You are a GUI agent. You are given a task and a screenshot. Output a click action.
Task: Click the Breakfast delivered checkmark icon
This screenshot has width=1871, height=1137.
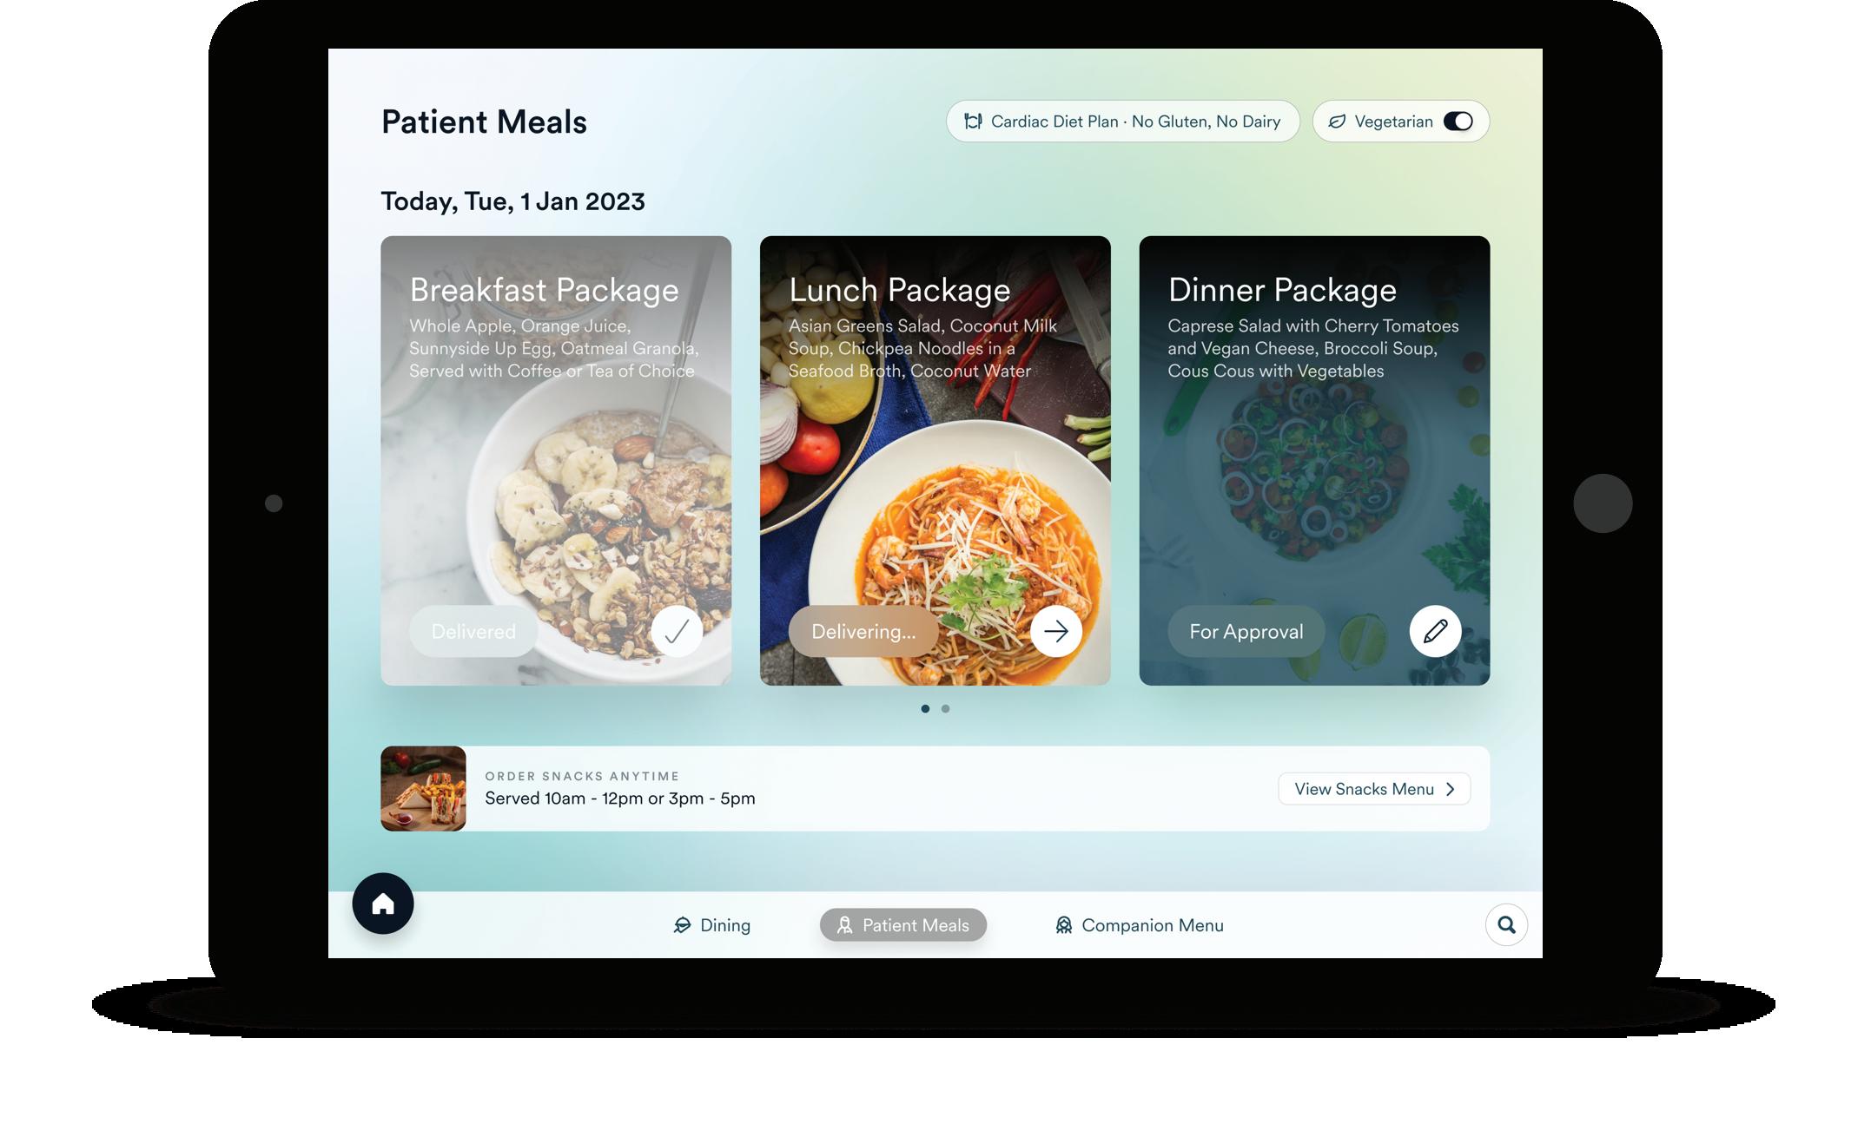pos(677,631)
